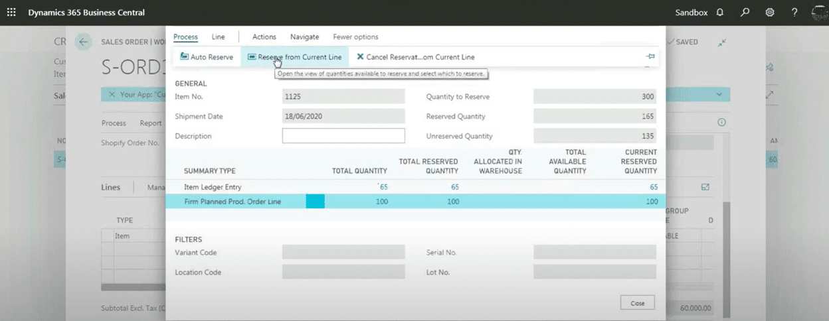Image resolution: width=829 pixels, height=321 pixels.
Task: Click the Filters section heading
Action: (189, 239)
